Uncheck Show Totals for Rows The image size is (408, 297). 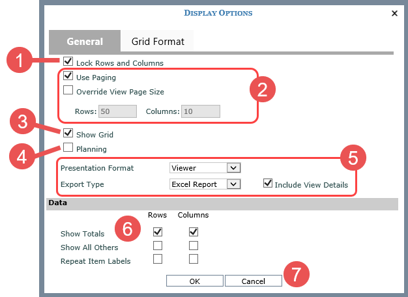[157, 232]
